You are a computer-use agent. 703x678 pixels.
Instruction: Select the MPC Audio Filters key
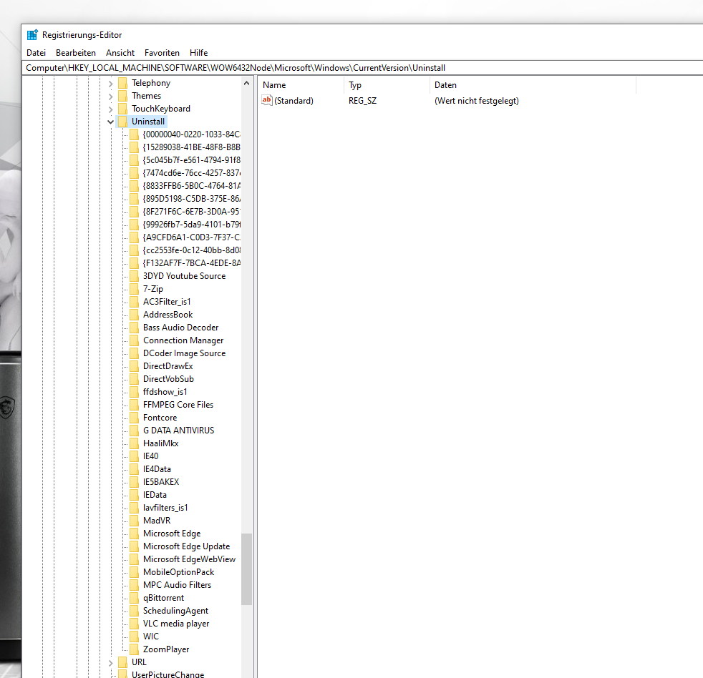click(x=177, y=585)
